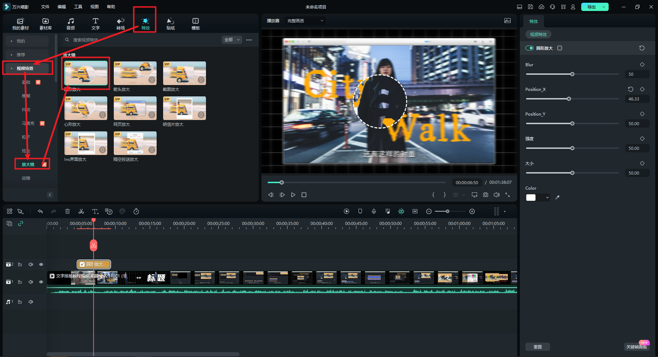Expand the 推荐 category in sidebar
The image size is (658, 357).
(21, 55)
